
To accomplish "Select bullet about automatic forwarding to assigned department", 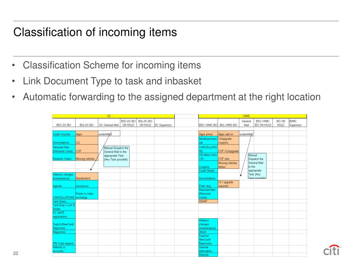I will pos(172,97).
